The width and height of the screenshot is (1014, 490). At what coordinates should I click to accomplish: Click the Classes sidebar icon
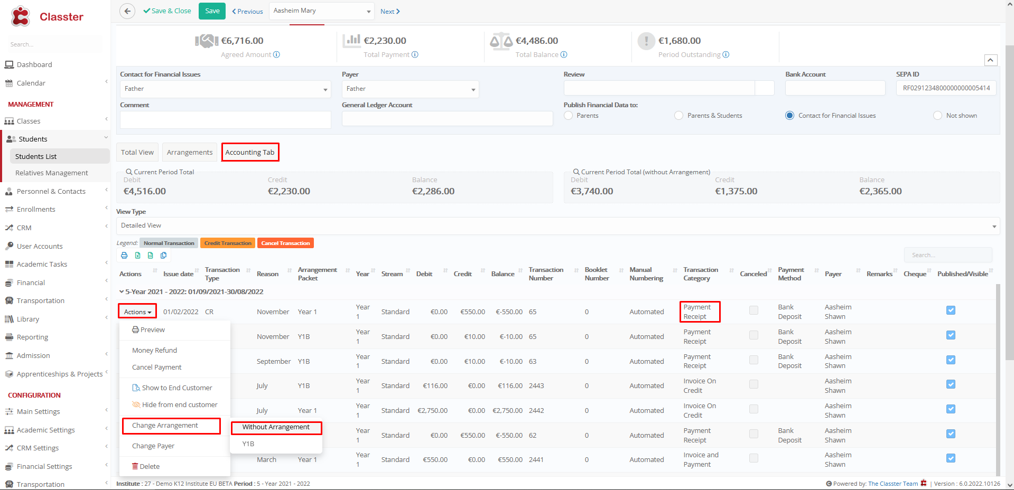point(9,121)
